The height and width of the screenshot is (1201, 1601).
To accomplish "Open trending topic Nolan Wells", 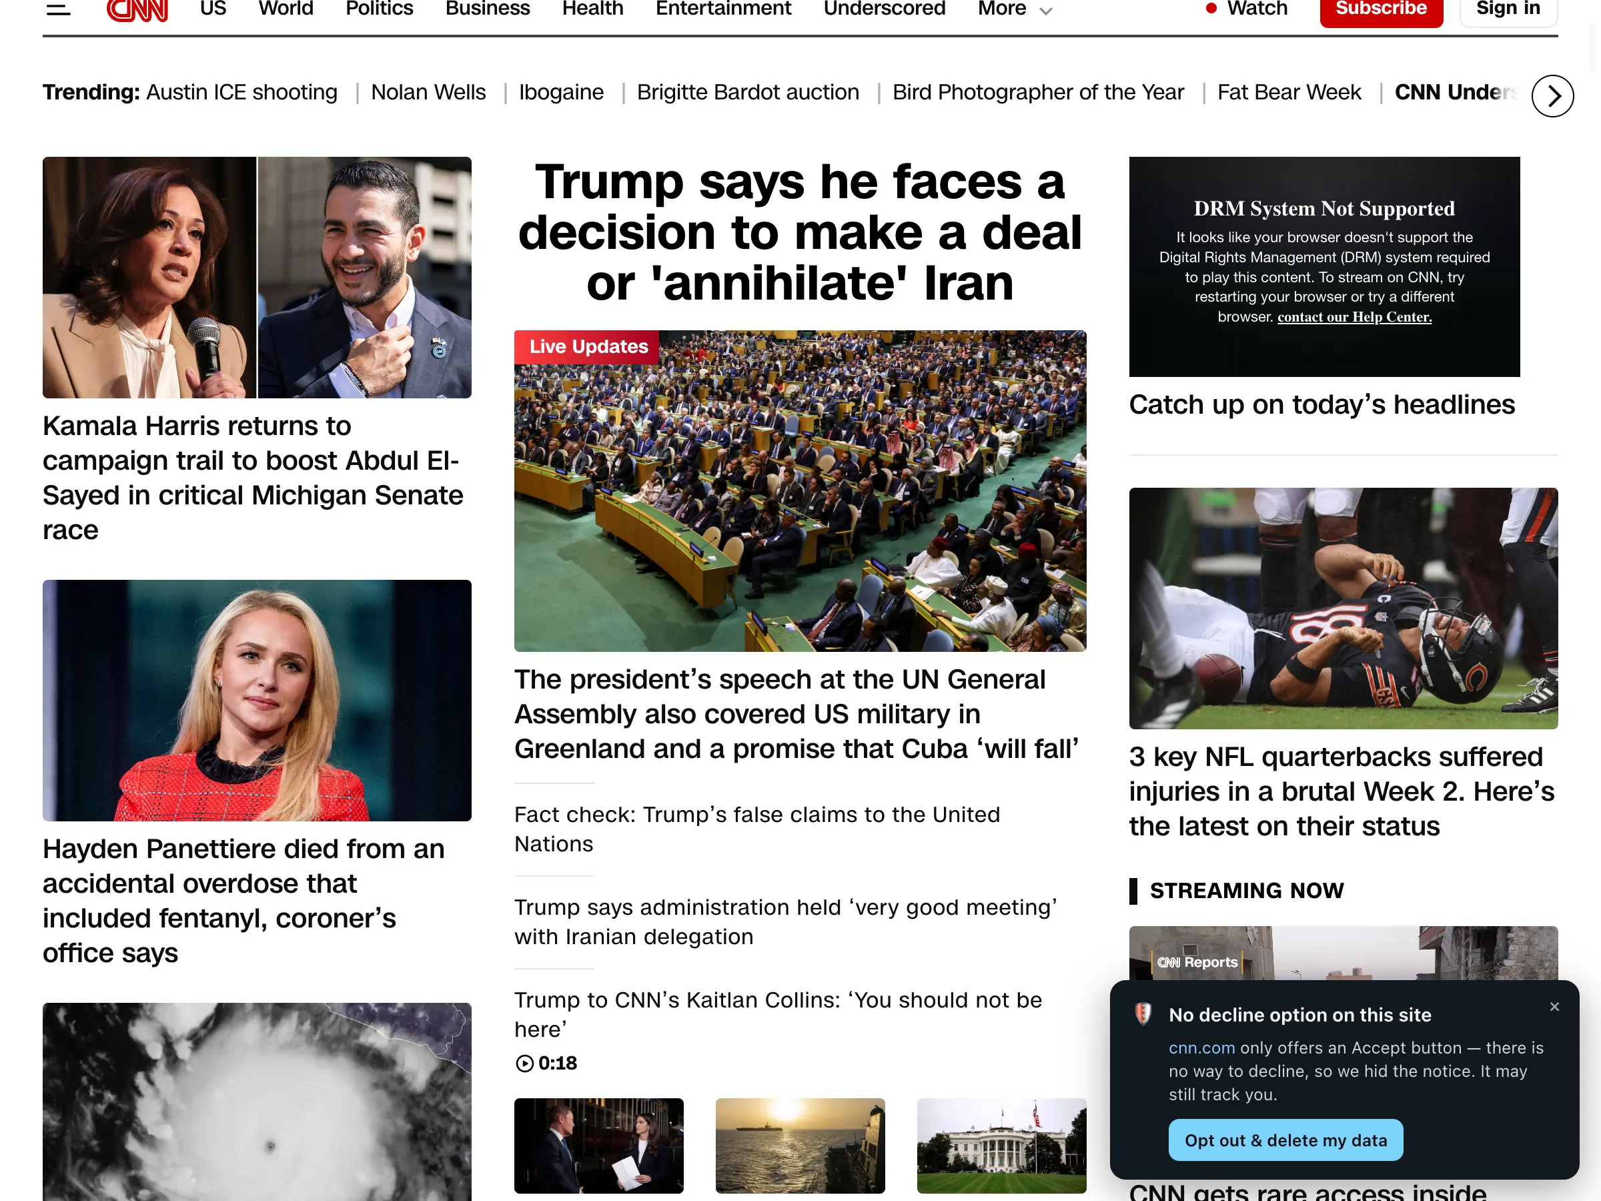I will pos(428,93).
